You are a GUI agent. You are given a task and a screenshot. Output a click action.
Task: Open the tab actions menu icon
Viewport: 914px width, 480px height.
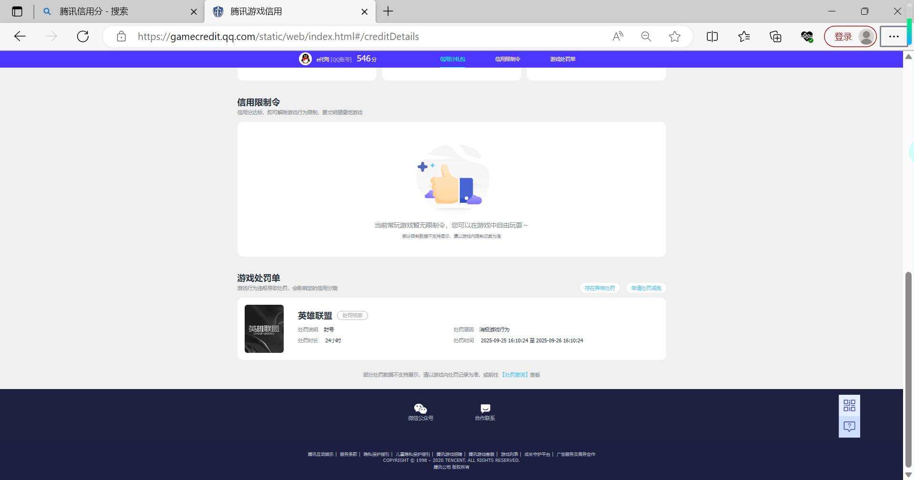pos(17,11)
